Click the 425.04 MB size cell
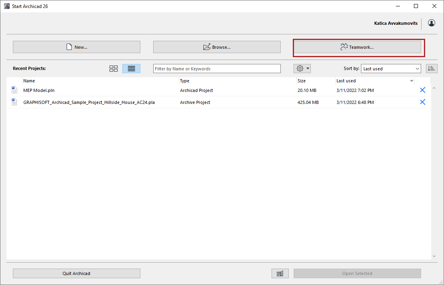Screen dimensions: 444x285 pos(308,102)
